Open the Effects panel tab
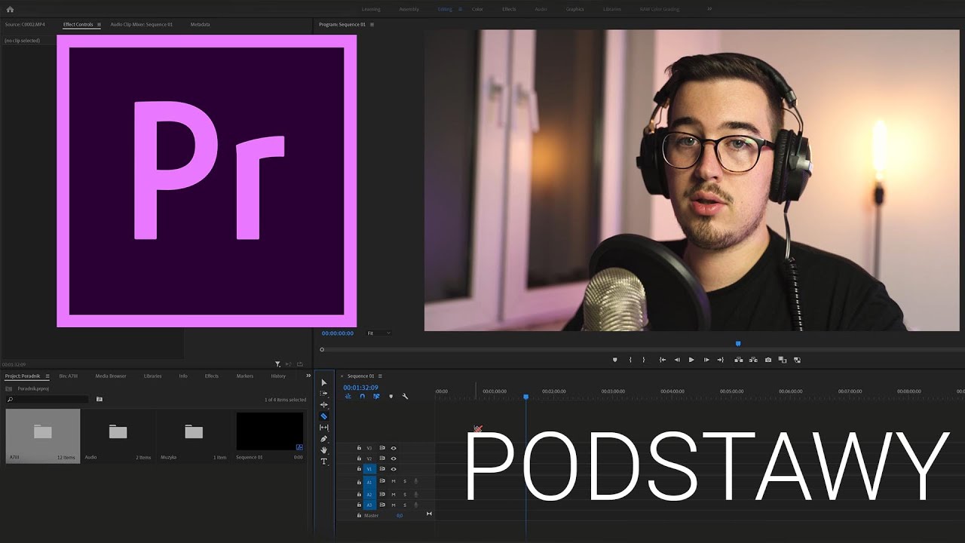This screenshot has height=543, width=965. tap(212, 376)
